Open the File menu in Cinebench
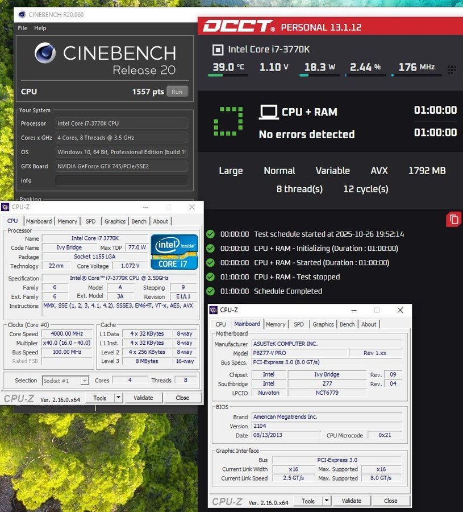Screen dimensions: 463x512 coord(22,28)
